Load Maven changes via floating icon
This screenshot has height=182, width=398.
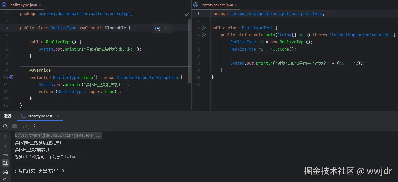[x=157, y=28]
